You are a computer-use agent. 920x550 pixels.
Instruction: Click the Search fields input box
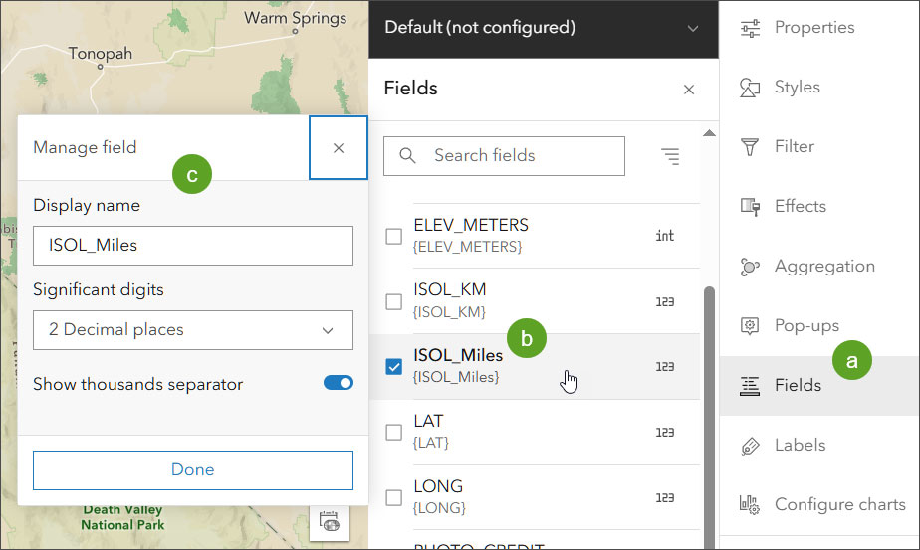518,156
